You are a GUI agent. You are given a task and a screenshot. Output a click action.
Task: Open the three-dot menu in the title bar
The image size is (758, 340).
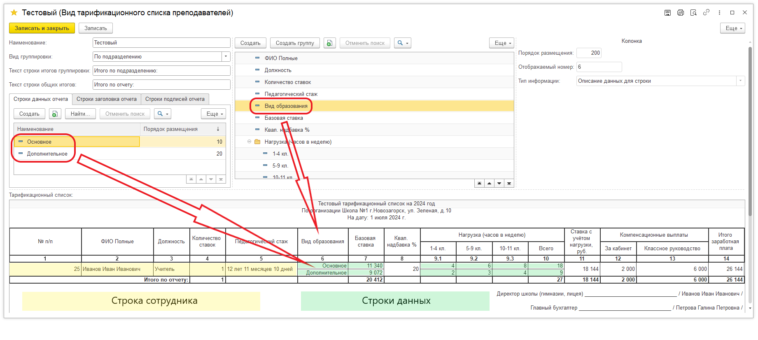[719, 13]
